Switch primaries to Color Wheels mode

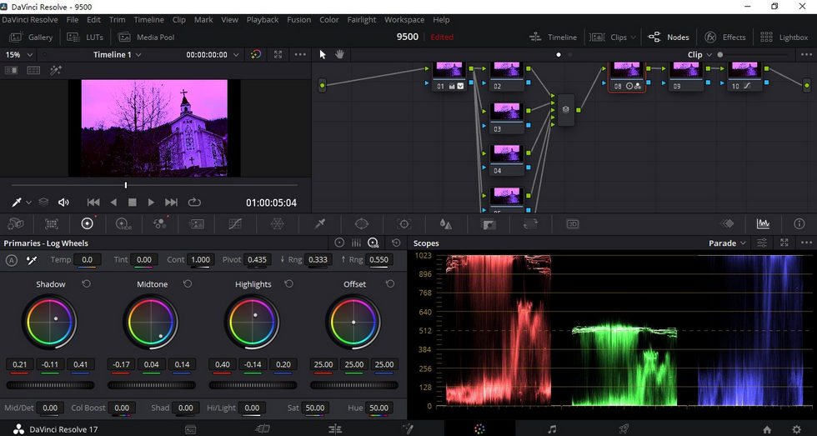tap(339, 243)
